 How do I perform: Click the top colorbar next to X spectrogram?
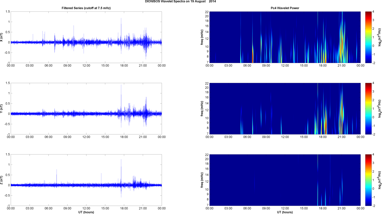[x=368, y=37]
